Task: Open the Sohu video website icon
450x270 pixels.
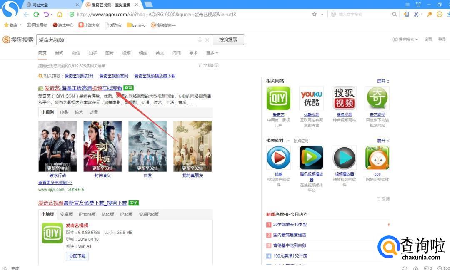Action: [x=345, y=98]
